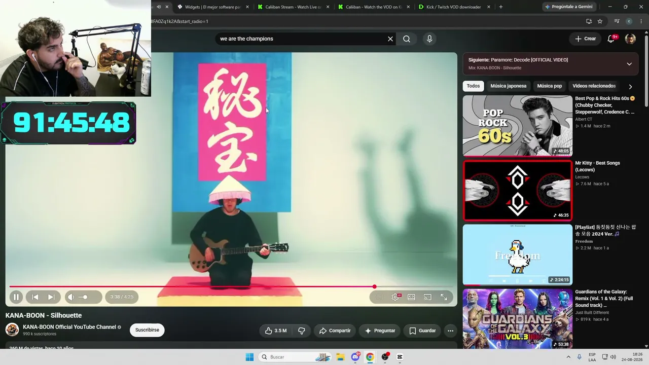
Task: Open the Freedom playlist thumbnail
Action: (517, 254)
